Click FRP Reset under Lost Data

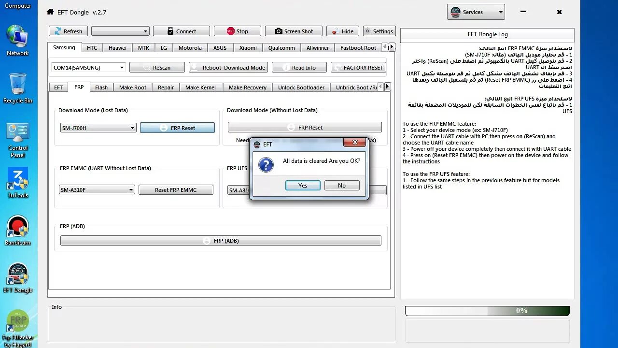click(177, 128)
